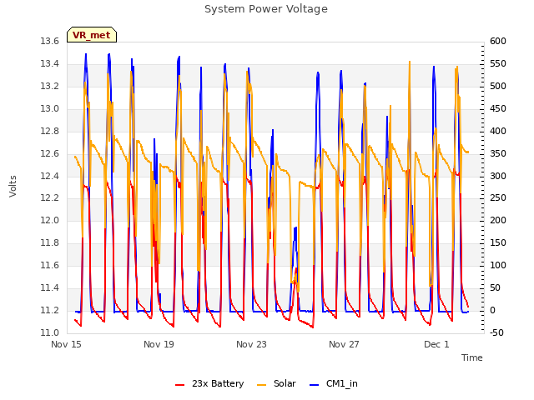This screenshot has height=400, width=534.
Task: Select the Nov 23 x-axis tick label
Action: (251, 344)
